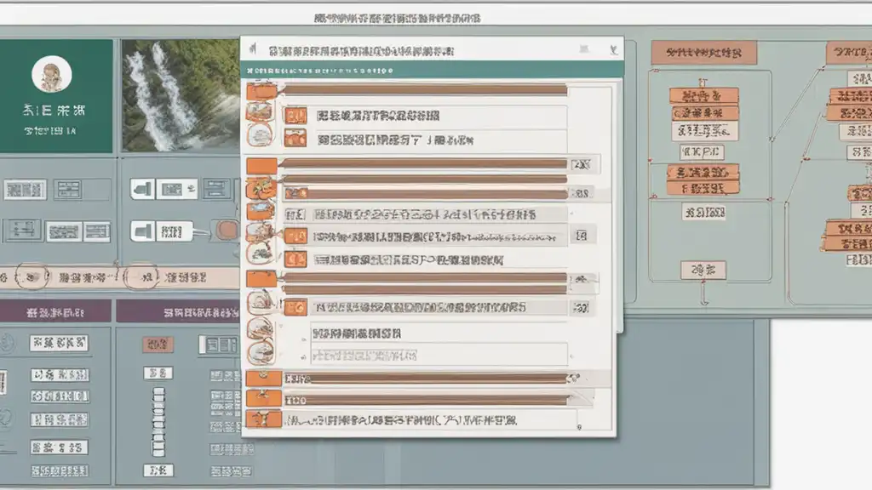872x490 pixels.
Task: Toggle the first white switch below the waterfall image
Action: point(142,189)
